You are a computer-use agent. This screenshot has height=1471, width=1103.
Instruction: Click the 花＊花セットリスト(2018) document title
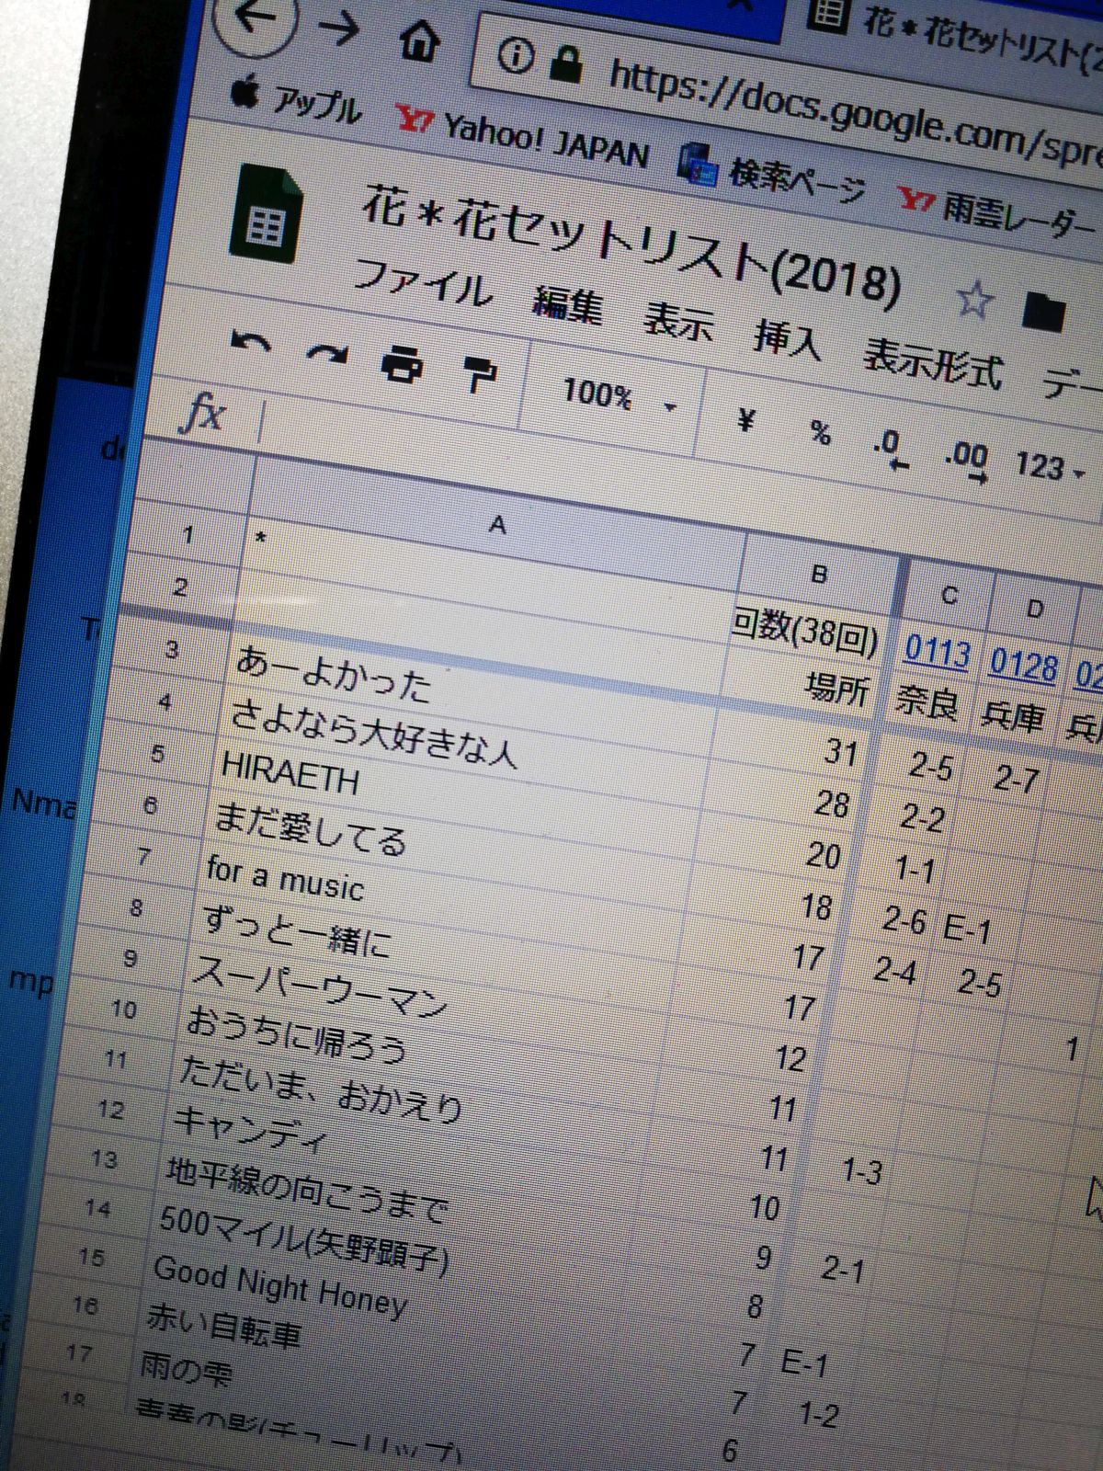tap(631, 243)
